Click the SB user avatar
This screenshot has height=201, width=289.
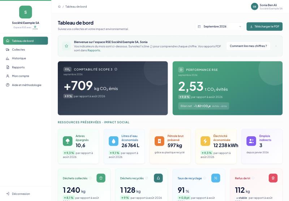coord(255,7)
